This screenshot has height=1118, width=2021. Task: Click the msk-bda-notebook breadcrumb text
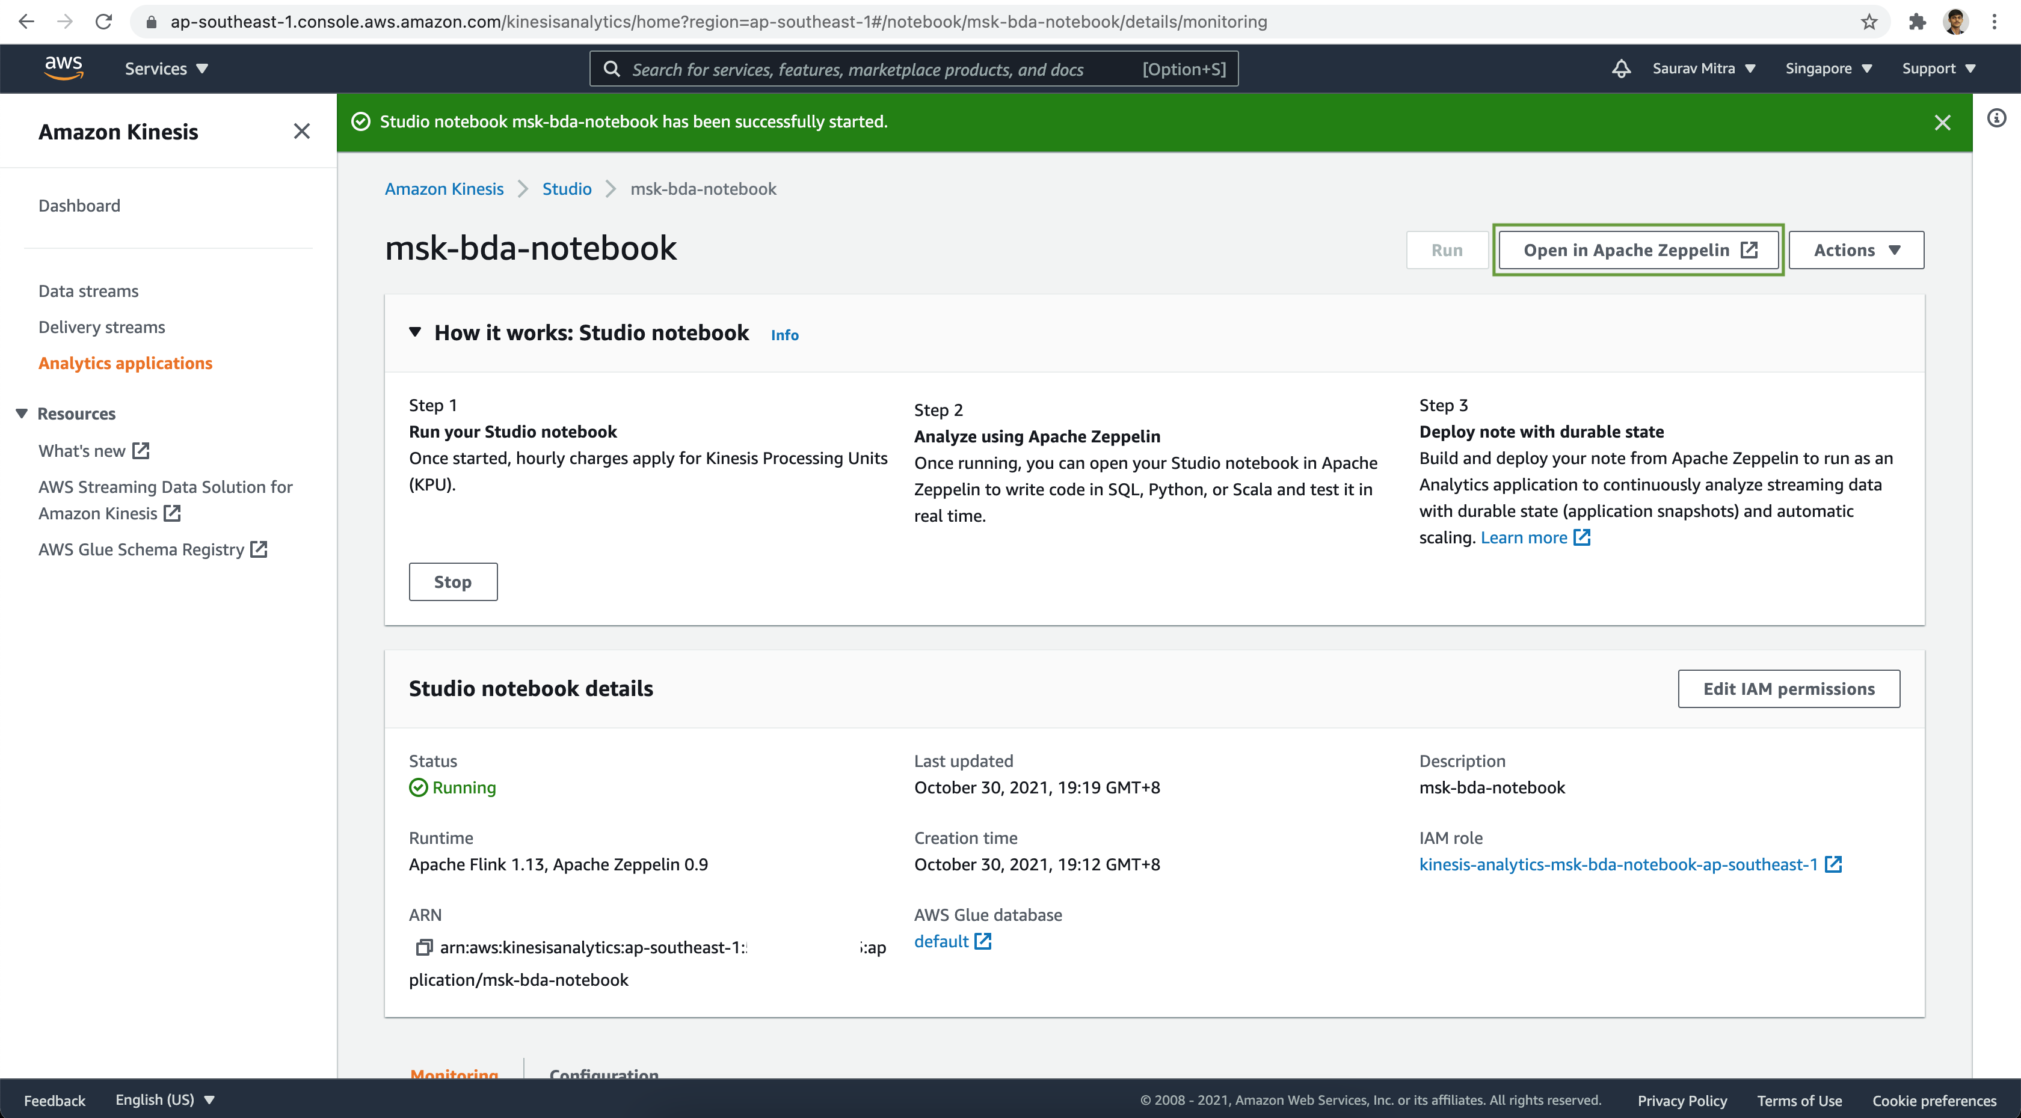point(703,189)
